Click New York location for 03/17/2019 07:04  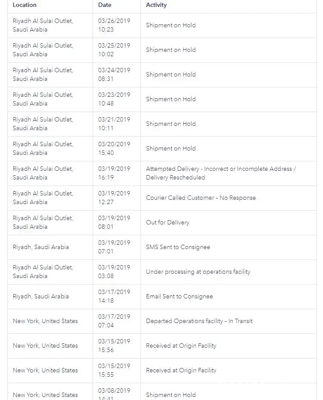pyautogui.click(x=45, y=321)
